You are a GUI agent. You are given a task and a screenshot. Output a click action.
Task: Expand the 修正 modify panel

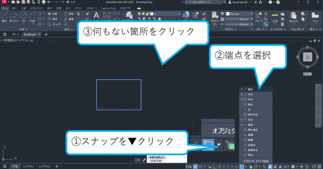(x=68, y=29)
